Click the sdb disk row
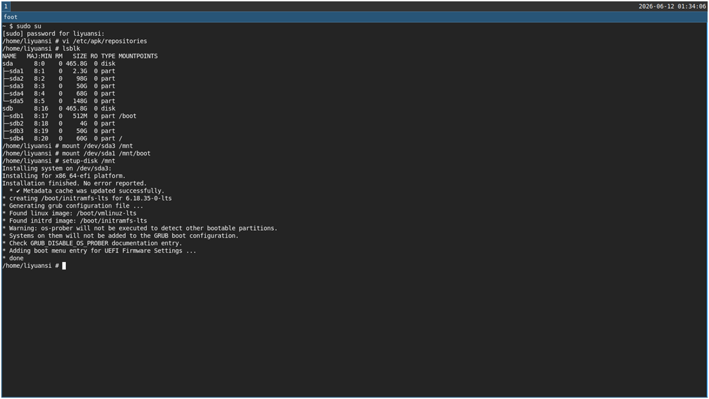 coord(58,109)
